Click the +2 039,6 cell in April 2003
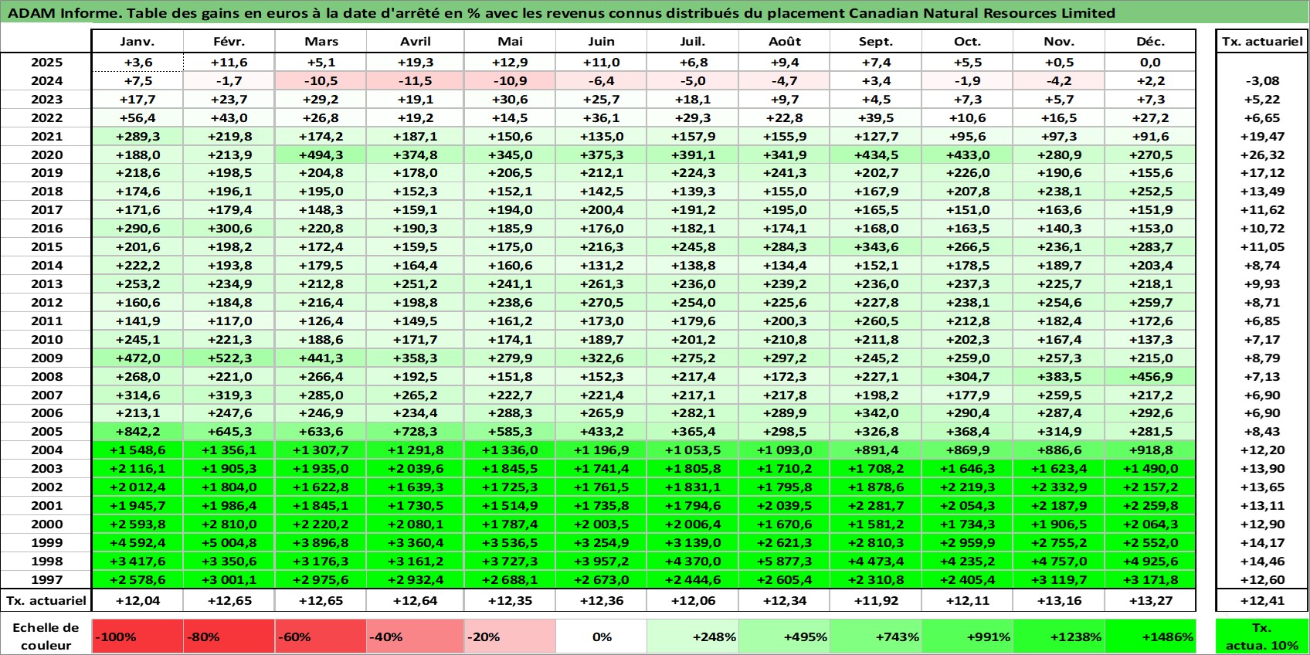Viewport: 1310px width, 655px height. (415, 468)
